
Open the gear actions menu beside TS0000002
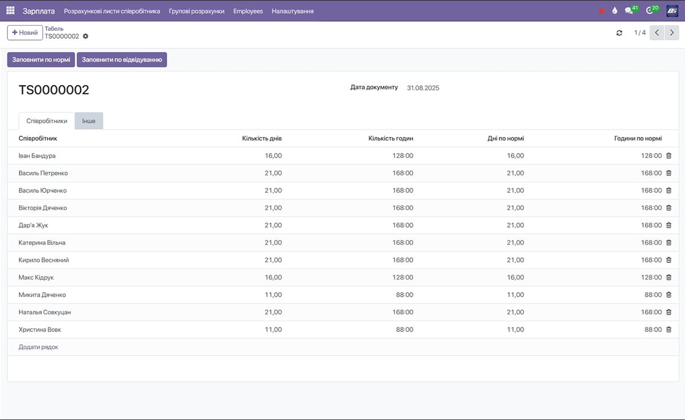[x=86, y=37]
